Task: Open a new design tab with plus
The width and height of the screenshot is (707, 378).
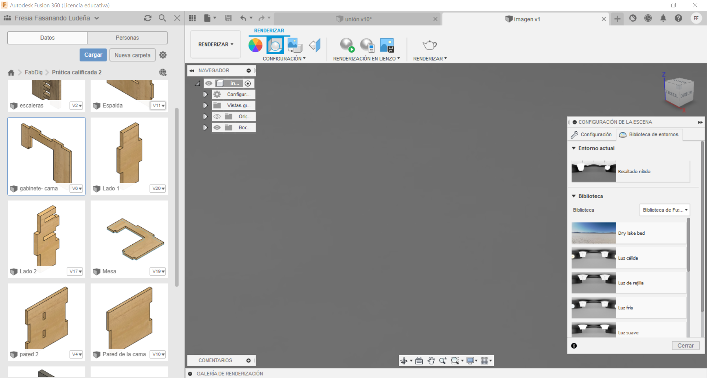Action: [x=618, y=18]
